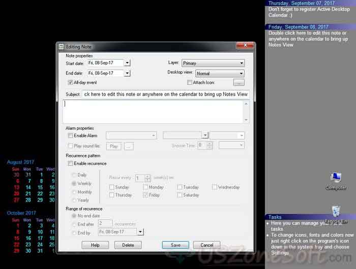This screenshot has width=356, height=269.
Task: Click the Editing Note title bar icon
Action: coord(62,47)
